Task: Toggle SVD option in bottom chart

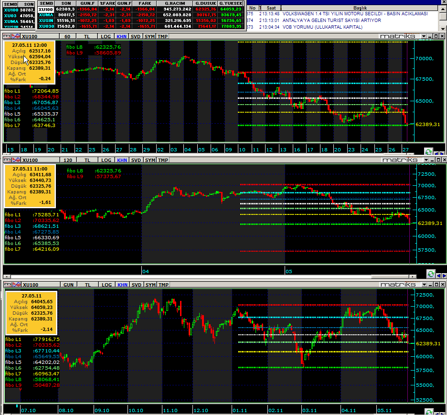Action: (136, 284)
